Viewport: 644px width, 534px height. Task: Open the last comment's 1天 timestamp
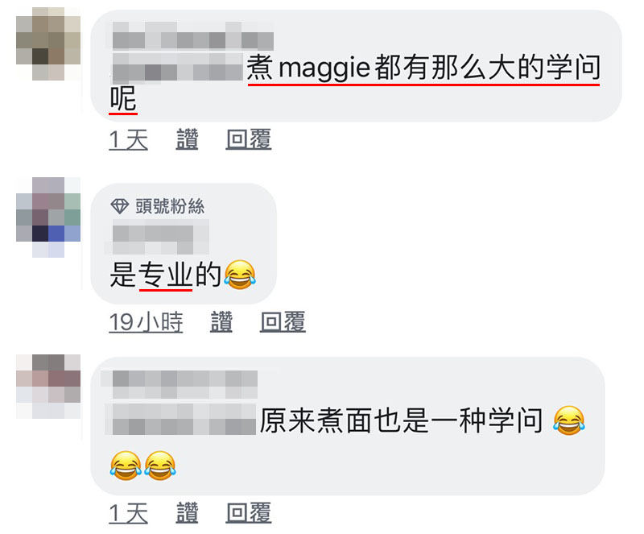[128, 513]
